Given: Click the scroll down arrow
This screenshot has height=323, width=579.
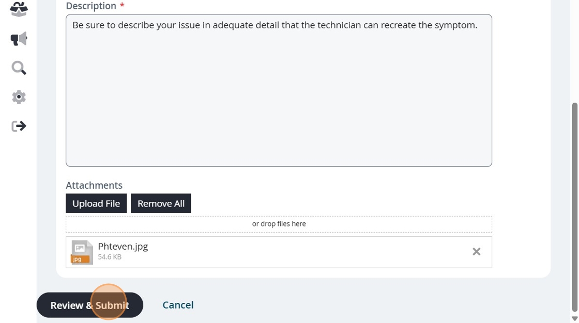Looking at the screenshot, I should 574,318.
